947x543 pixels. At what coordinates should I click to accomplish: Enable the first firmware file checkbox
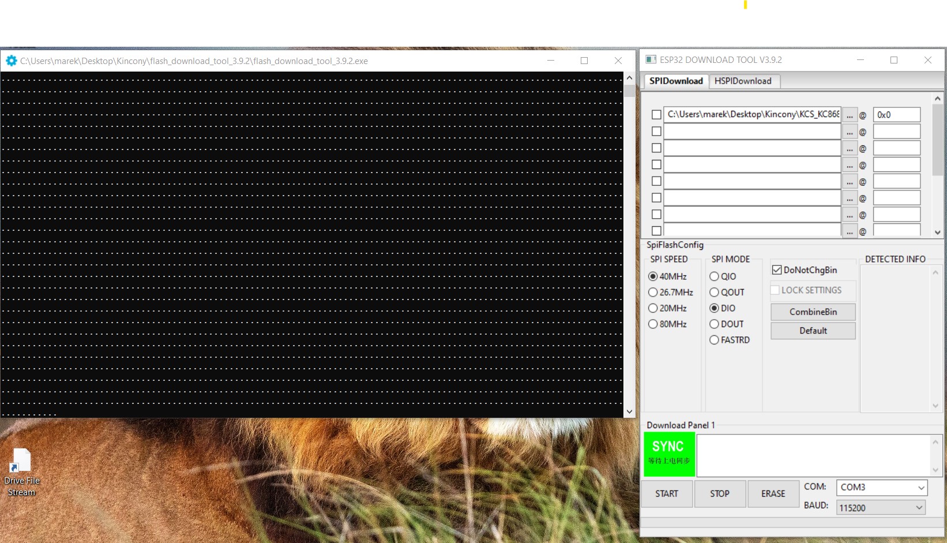[x=656, y=115]
